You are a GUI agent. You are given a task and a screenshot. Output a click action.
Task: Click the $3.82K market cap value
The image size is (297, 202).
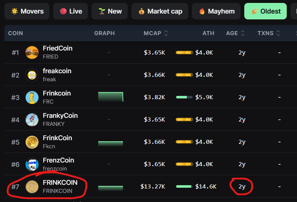155,97
